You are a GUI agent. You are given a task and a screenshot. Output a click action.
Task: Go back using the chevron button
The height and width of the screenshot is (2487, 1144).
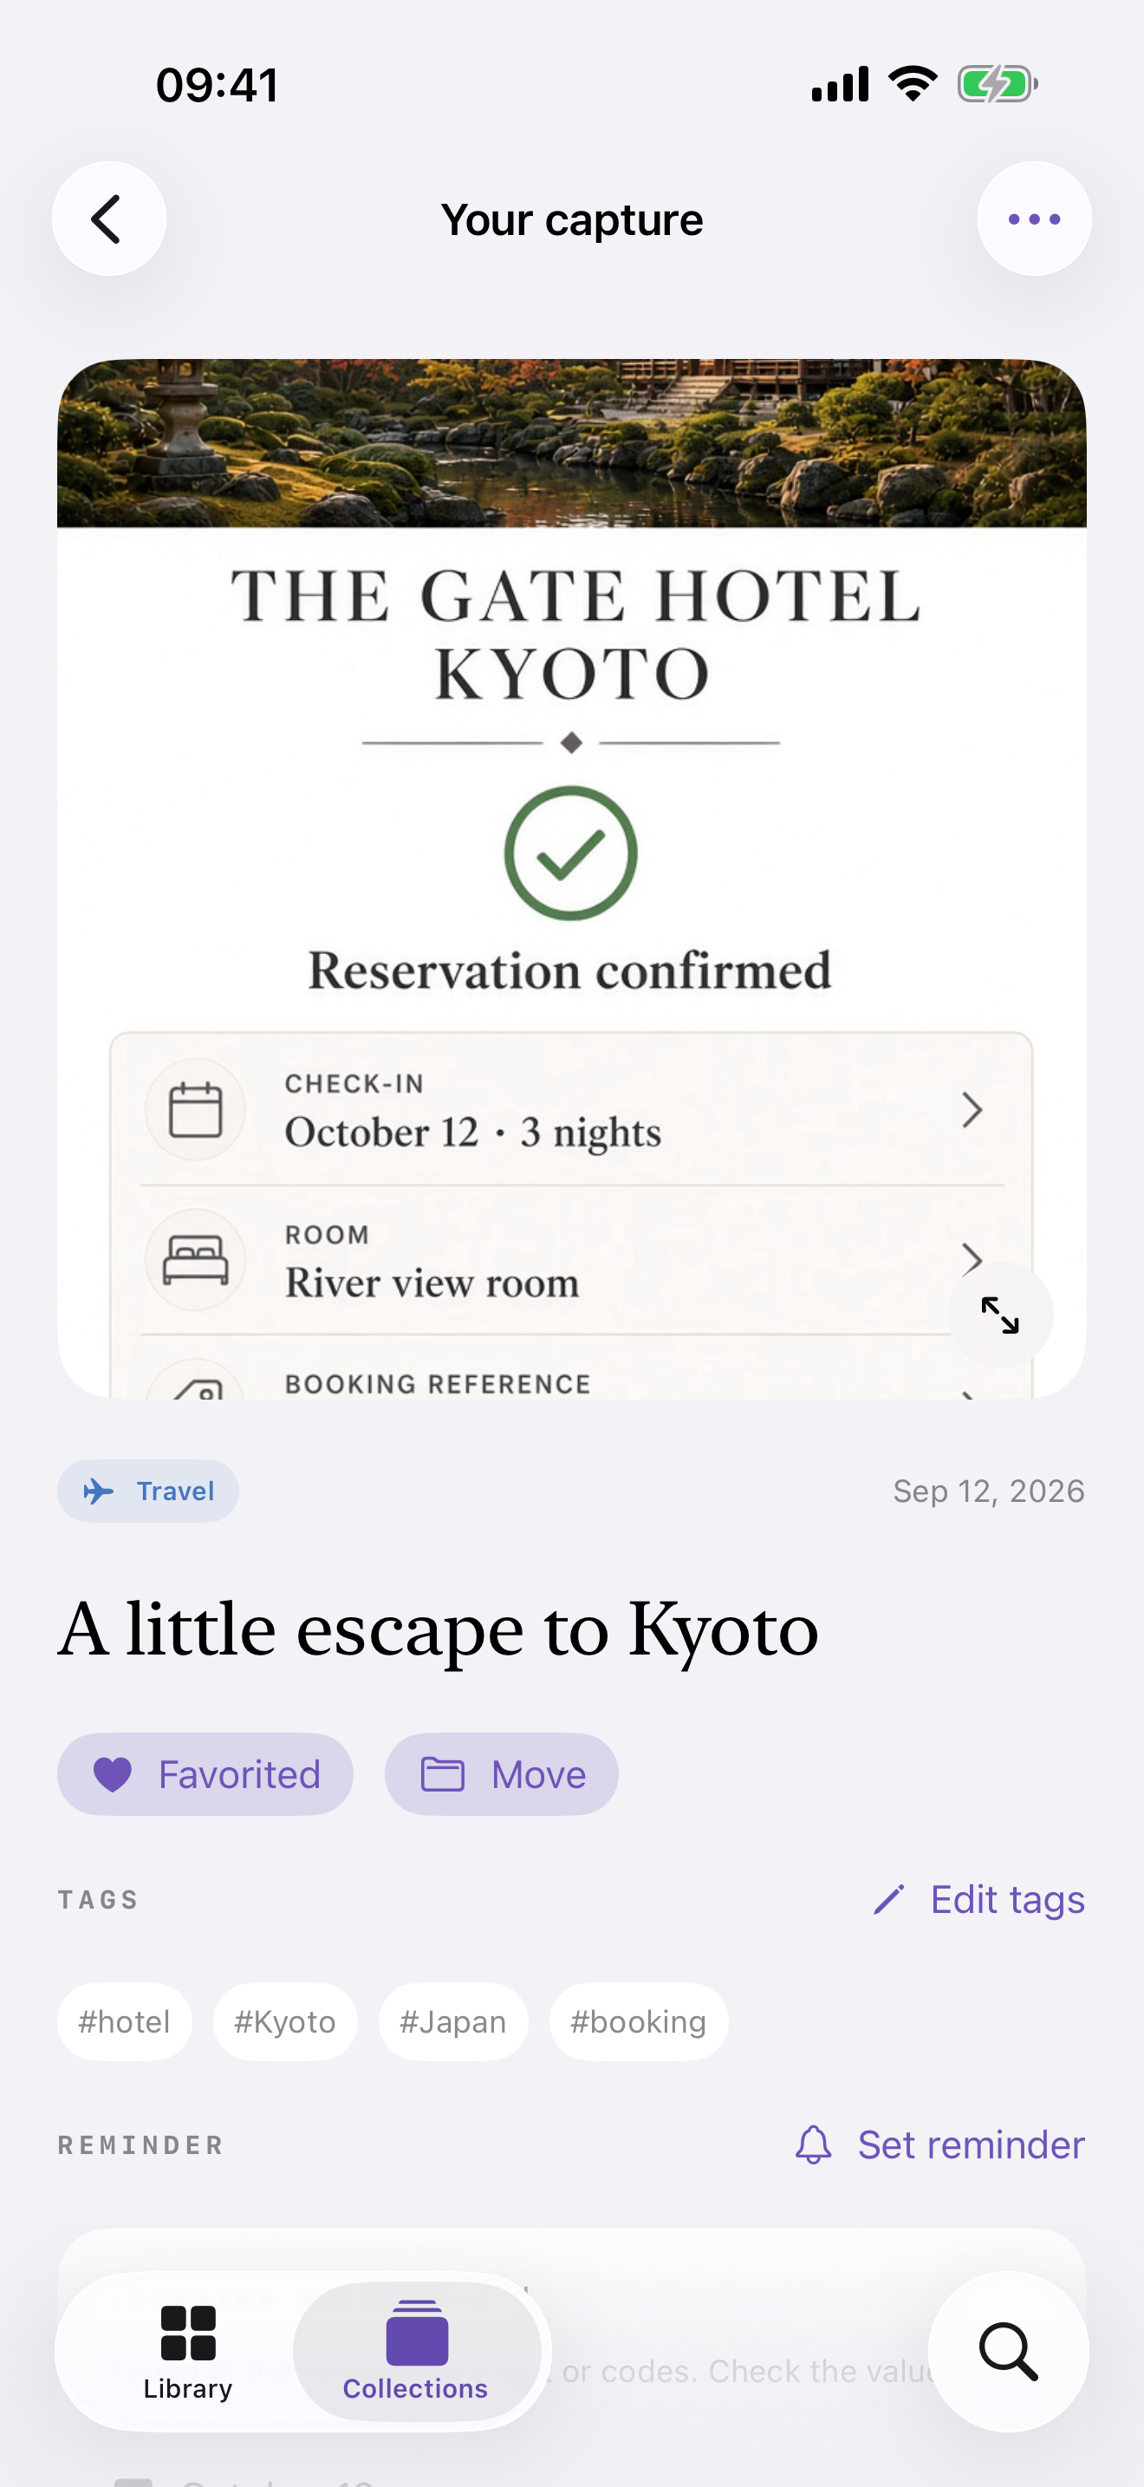click(109, 219)
